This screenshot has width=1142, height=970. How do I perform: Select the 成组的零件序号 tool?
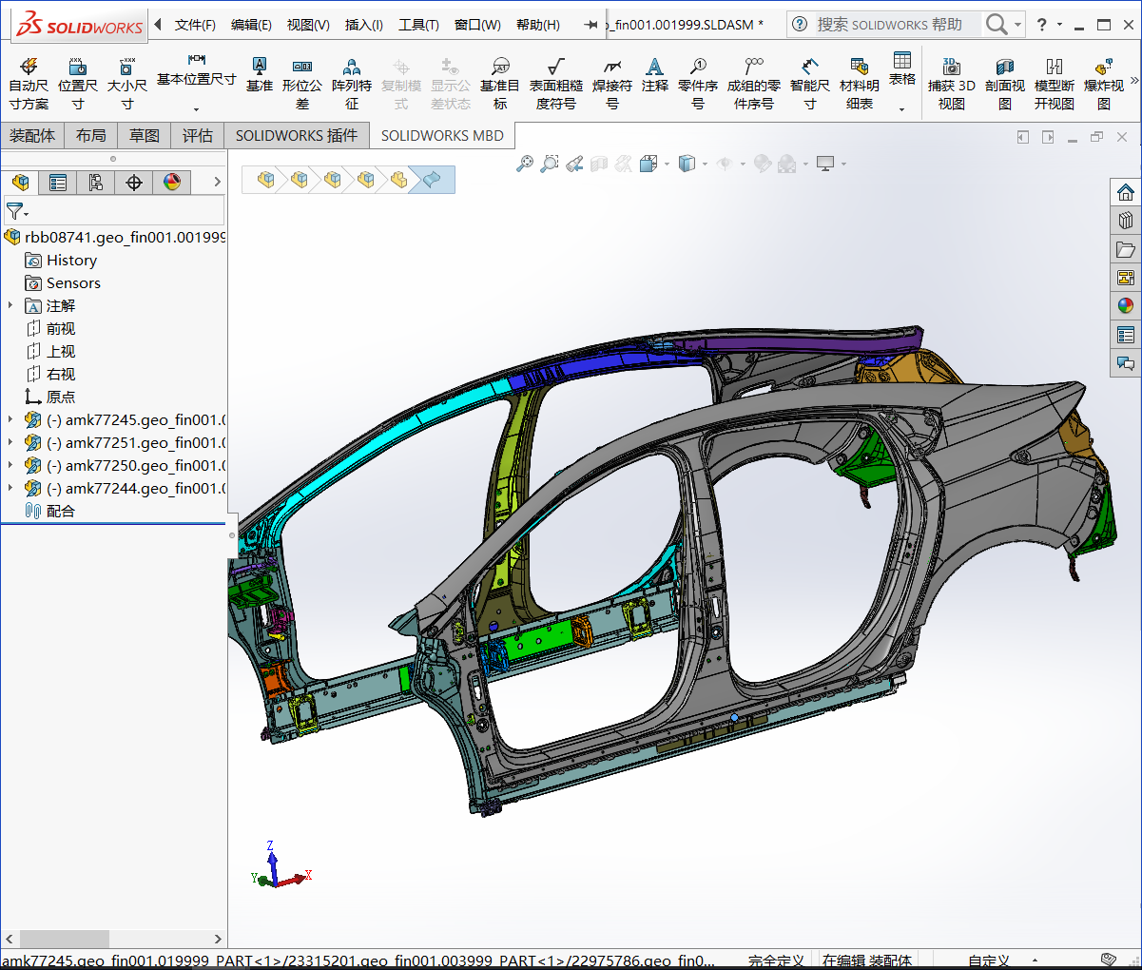(x=754, y=84)
